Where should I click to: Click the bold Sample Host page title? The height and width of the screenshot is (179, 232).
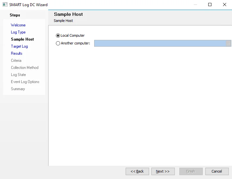(x=68, y=14)
